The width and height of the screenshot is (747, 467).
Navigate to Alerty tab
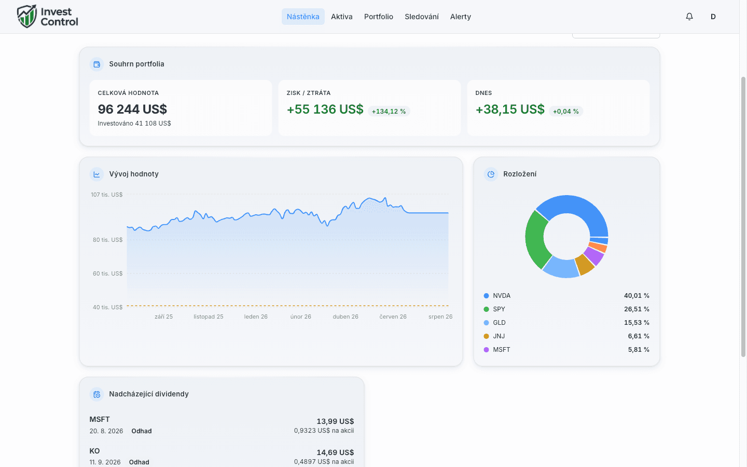pyautogui.click(x=461, y=17)
